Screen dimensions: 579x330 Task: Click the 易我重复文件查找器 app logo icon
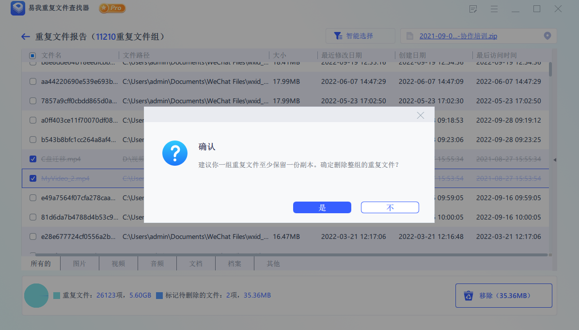[17, 8]
